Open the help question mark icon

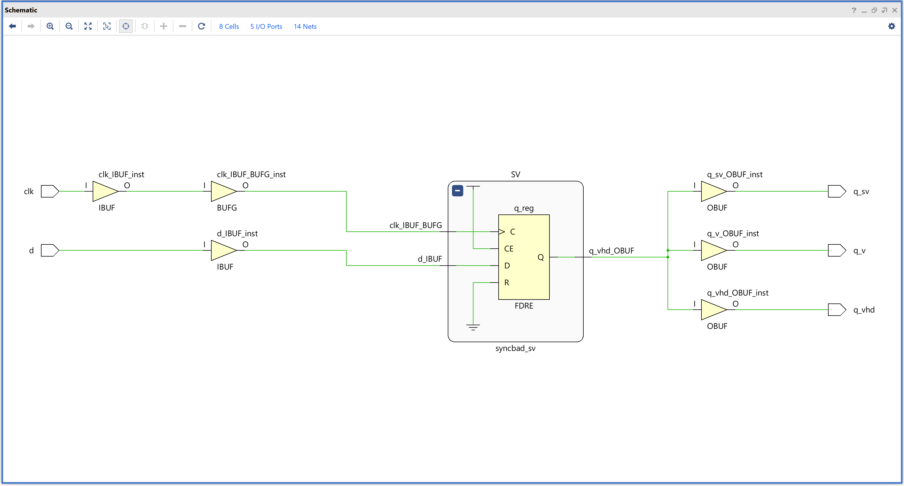click(854, 10)
